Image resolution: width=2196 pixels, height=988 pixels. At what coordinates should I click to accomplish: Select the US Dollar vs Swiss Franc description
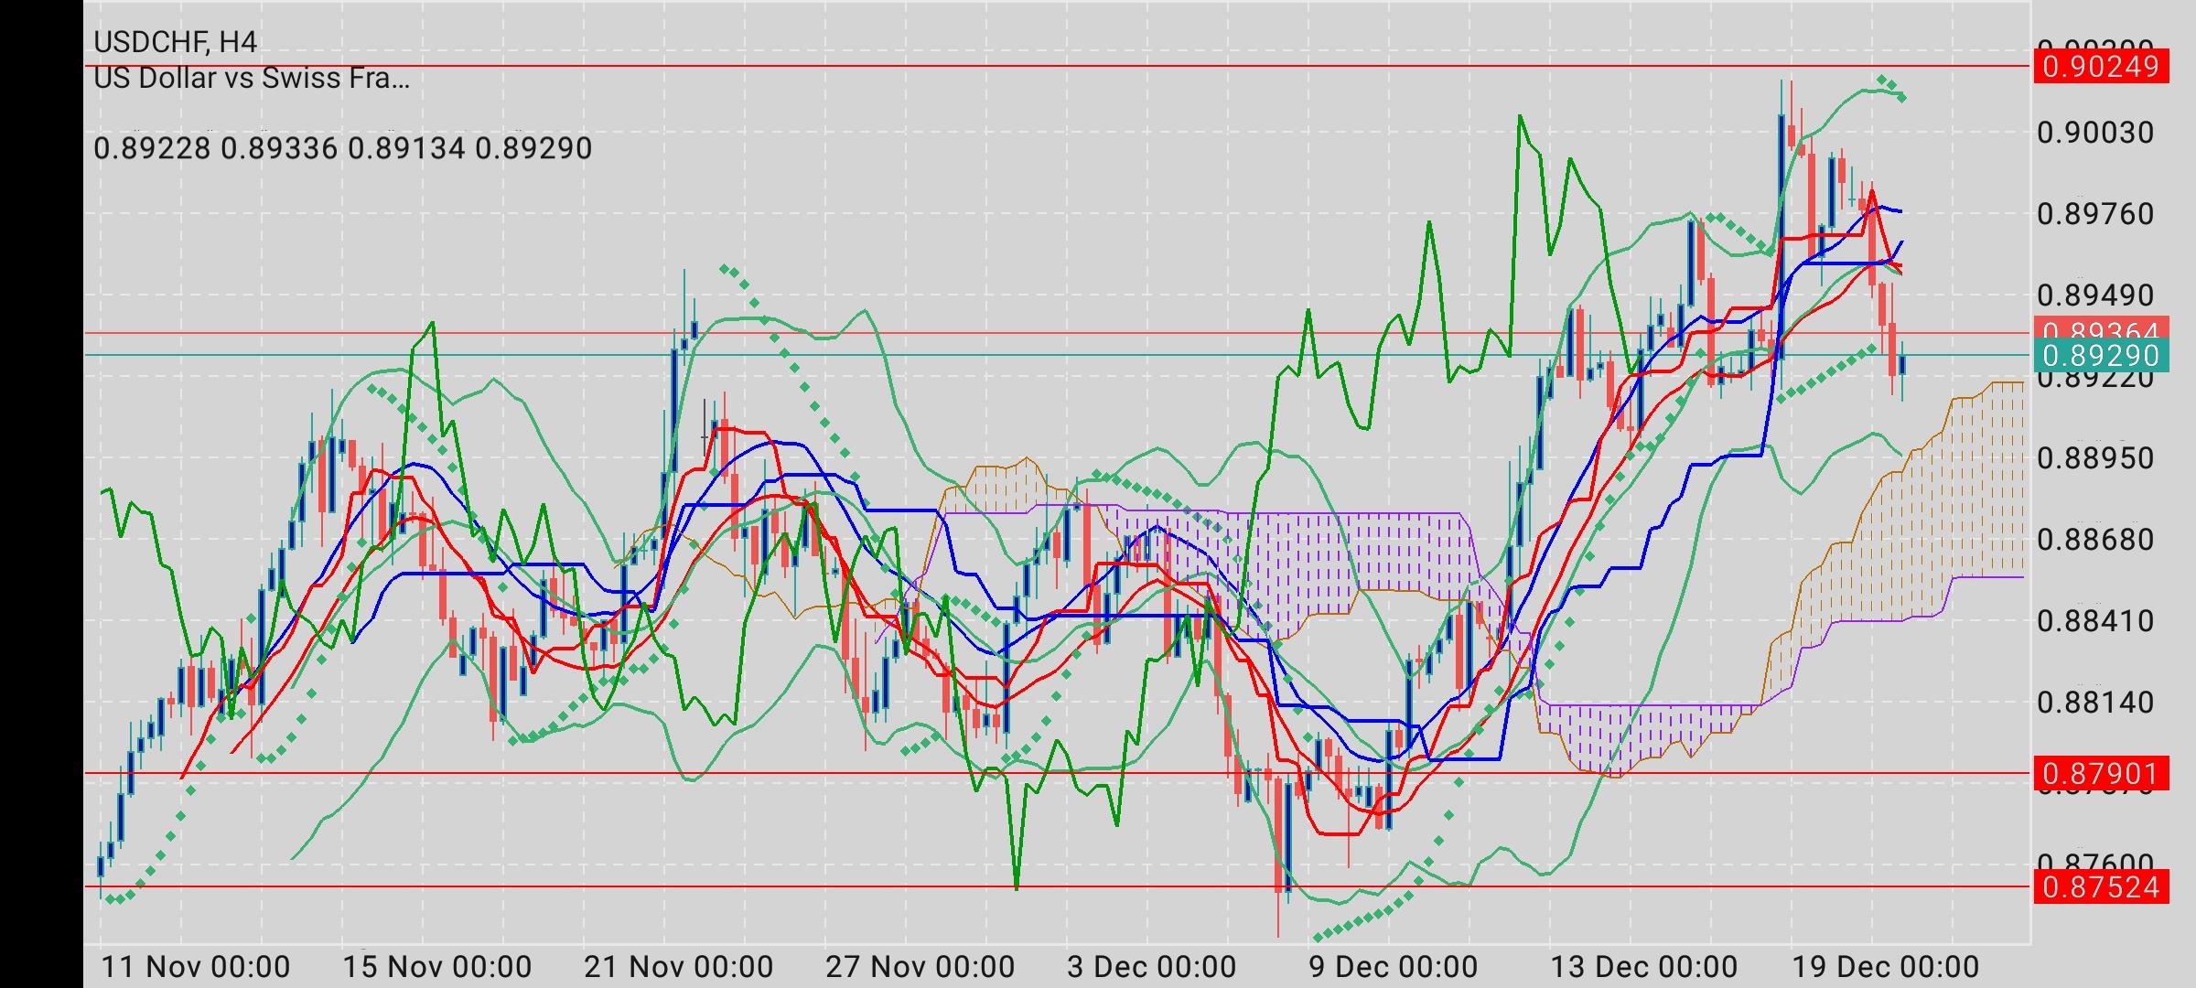click(252, 78)
